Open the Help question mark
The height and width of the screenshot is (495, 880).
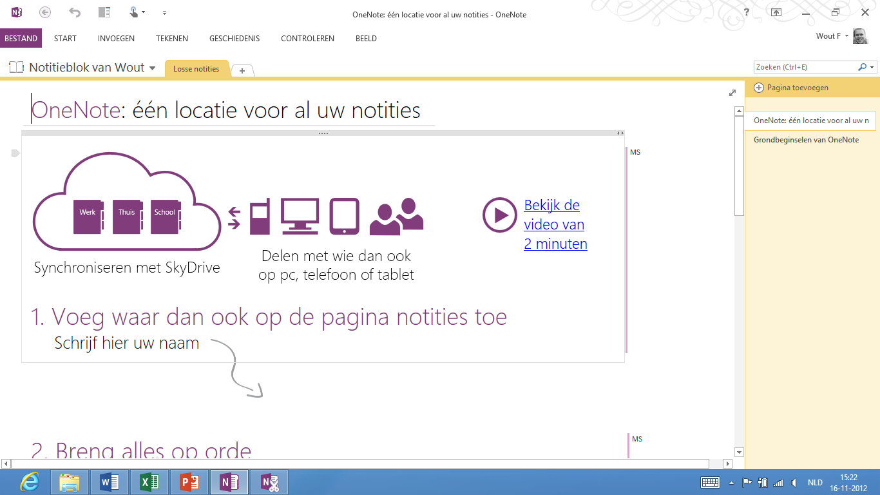[746, 12]
